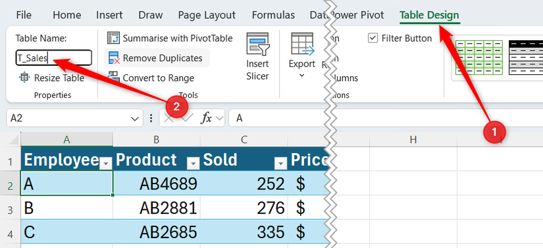Viewport: 543px width, 248px height.
Task: Click the Convert to Range icon
Action: (x=114, y=78)
